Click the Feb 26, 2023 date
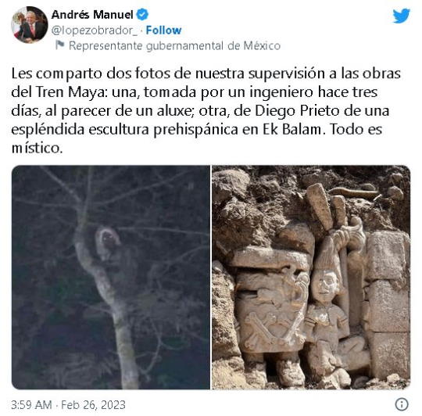This screenshot has height=416, width=422. tap(94, 405)
